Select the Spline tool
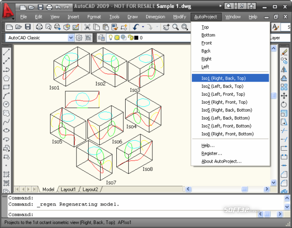Image resolution: width=292 pixels, height=228 pixels. pos(6,122)
